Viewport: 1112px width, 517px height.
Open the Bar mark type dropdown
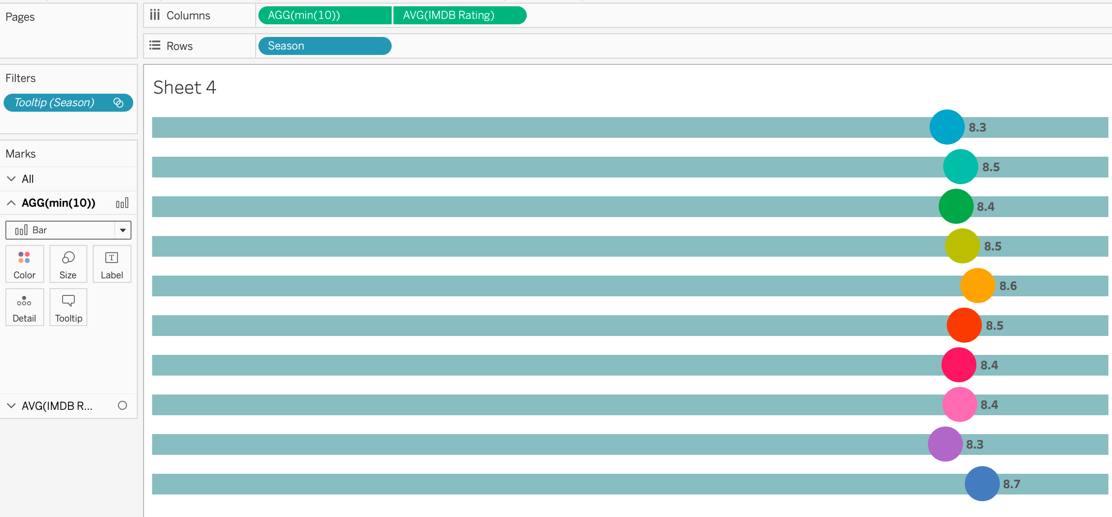pyautogui.click(x=122, y=230)
